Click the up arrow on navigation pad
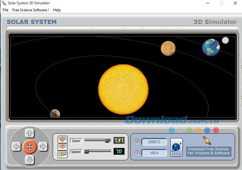 (x=29, y=133)
